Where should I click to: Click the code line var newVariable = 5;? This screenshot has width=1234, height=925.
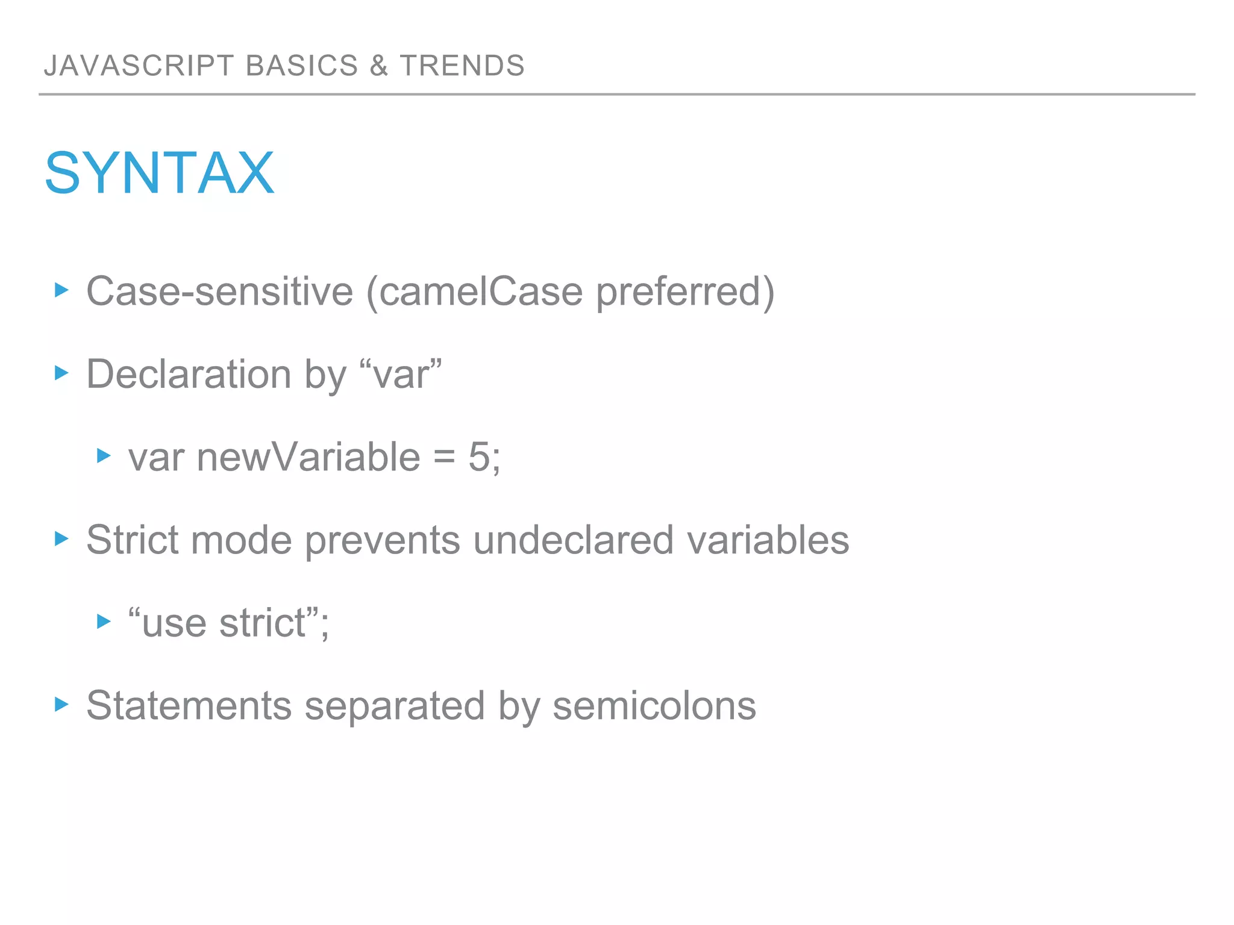[313, 457]
